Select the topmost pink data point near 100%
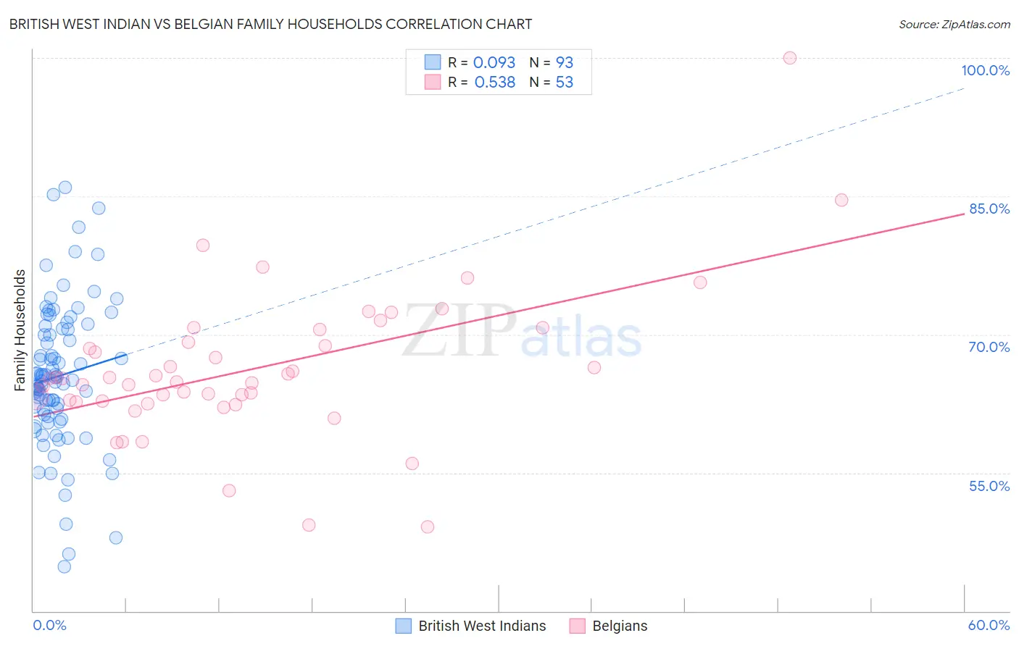Screen dimensions: 1019x646 (790, 58)
